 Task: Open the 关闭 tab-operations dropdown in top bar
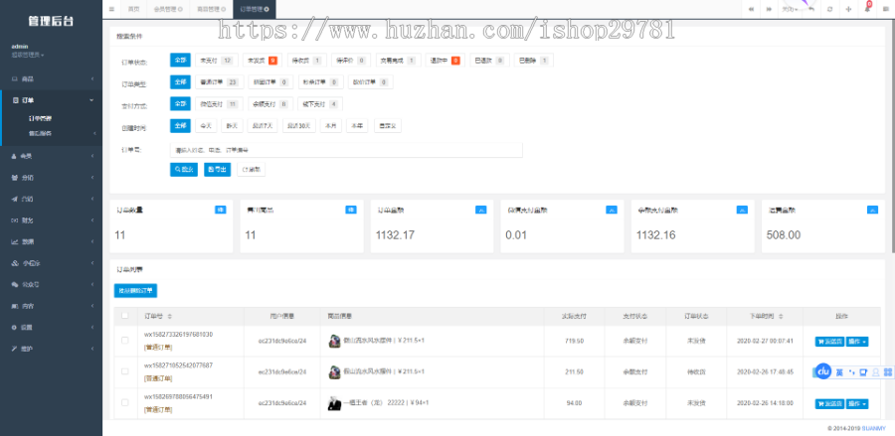click(x=790, y=9)
